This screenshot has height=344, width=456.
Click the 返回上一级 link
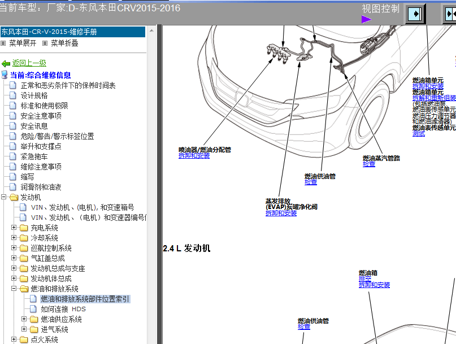pyautogui.click(x=29, y=63)
